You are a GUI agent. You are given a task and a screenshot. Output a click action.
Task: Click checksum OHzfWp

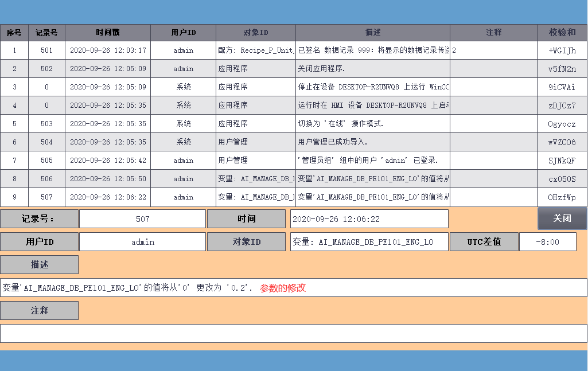[x=562, y=197]
